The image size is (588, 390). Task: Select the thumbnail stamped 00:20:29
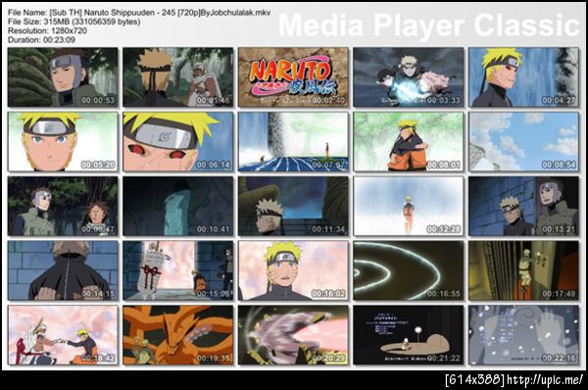point(293,335)
